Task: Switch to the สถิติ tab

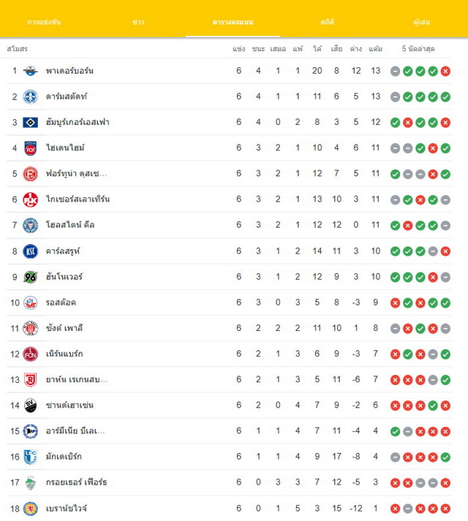Action: pos(327,22)
